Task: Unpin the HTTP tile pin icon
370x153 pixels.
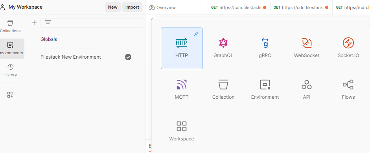Action: [196, 34]
